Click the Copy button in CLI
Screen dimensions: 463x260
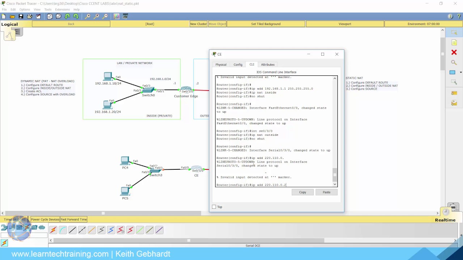point(303,192)
